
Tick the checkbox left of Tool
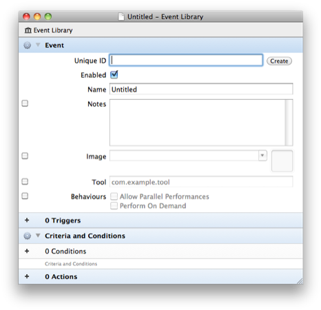point(25,182)
